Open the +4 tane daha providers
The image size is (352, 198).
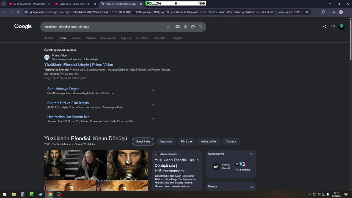tap(242, 167)
